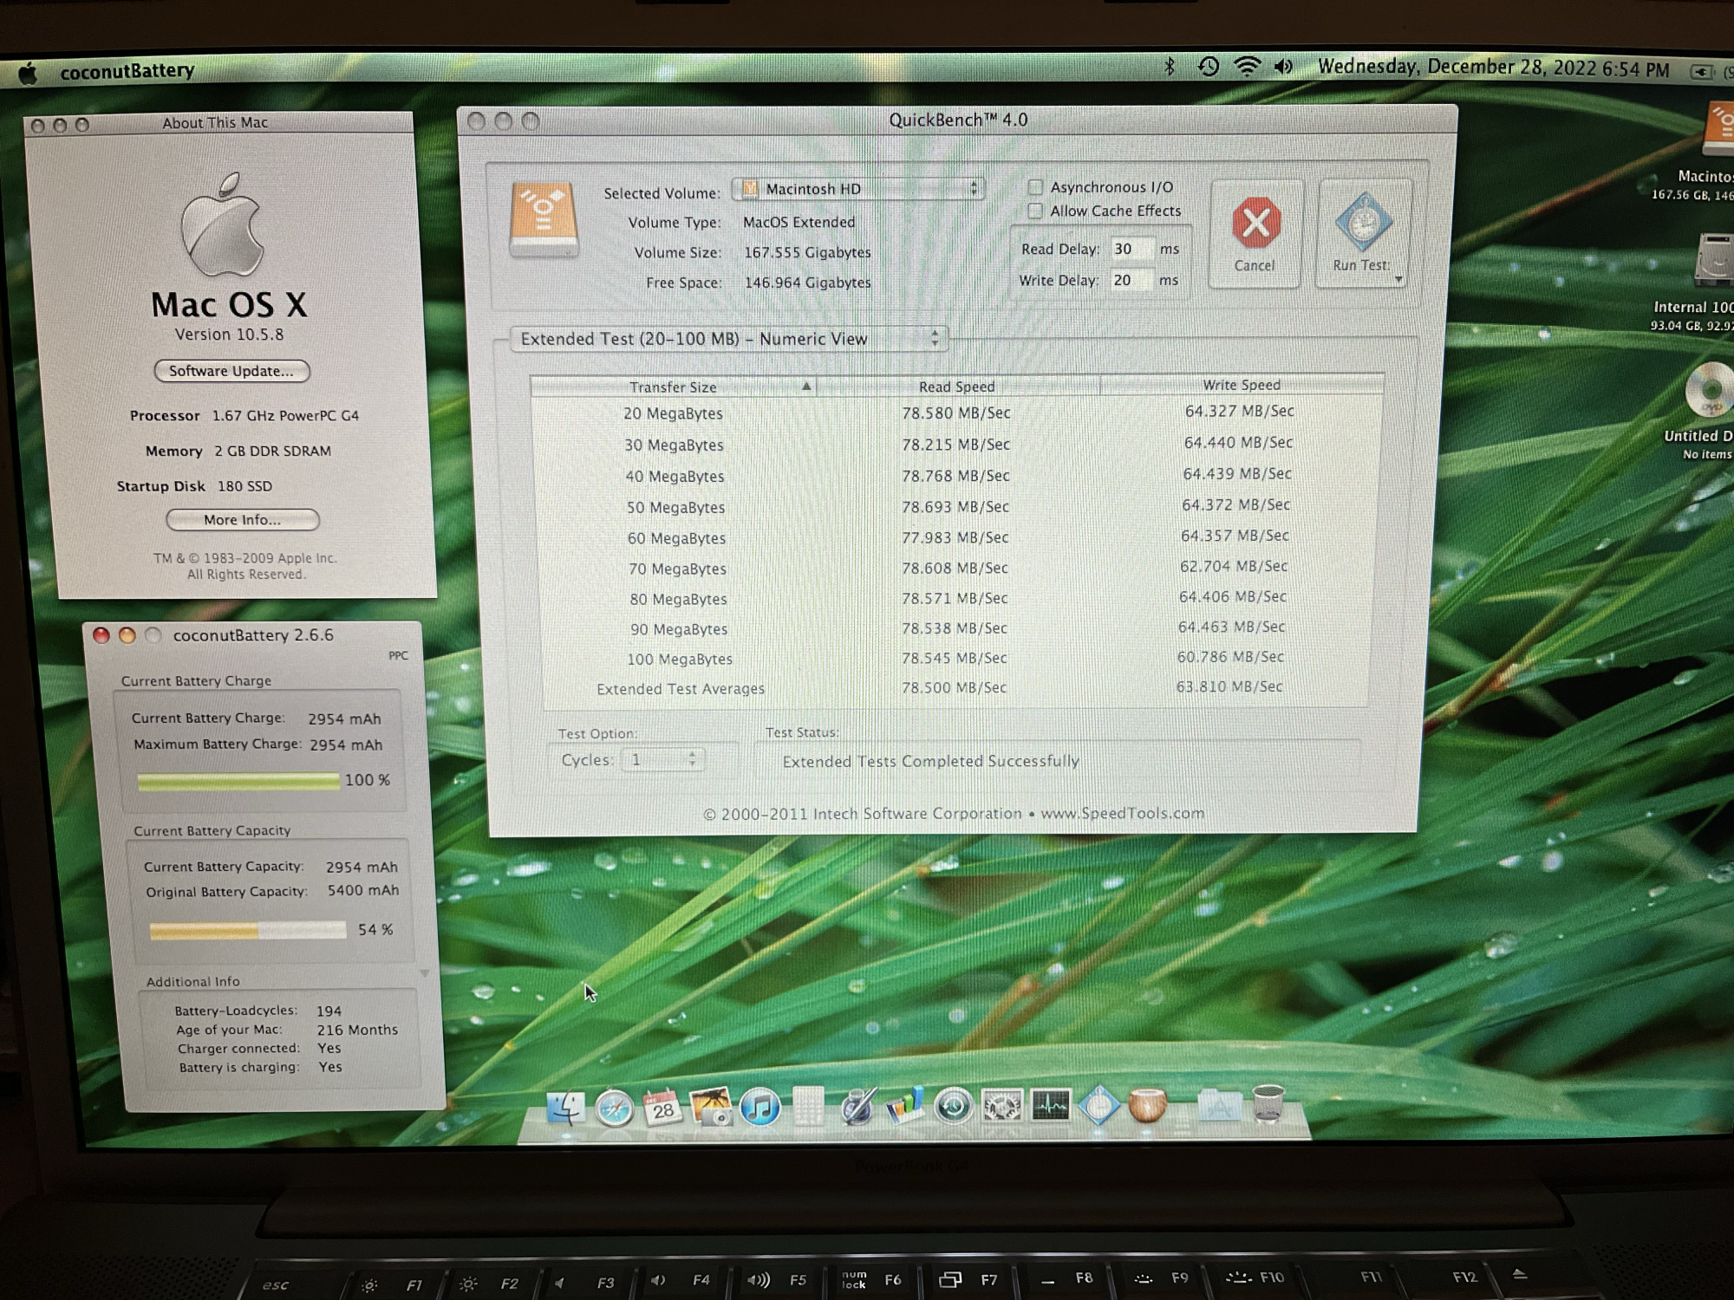This screenshot has height=1300, width=1734.
Task: Click More Info button in About This Mac
Action: [243, 520]
